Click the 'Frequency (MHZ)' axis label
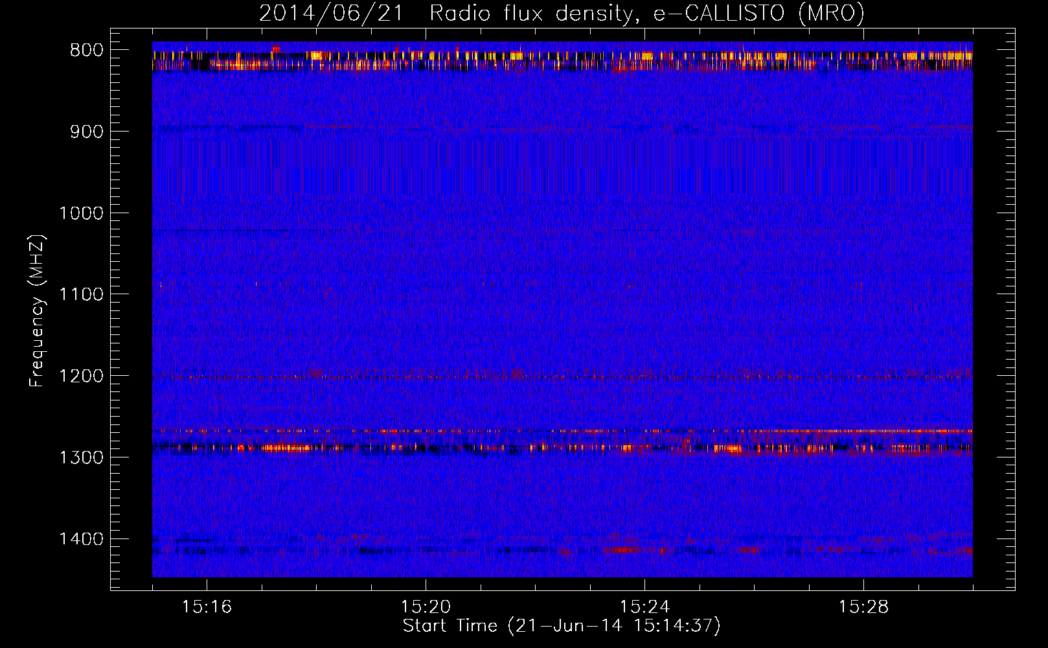The width and height of the screenshot is (1048, 648). [38, 310]
